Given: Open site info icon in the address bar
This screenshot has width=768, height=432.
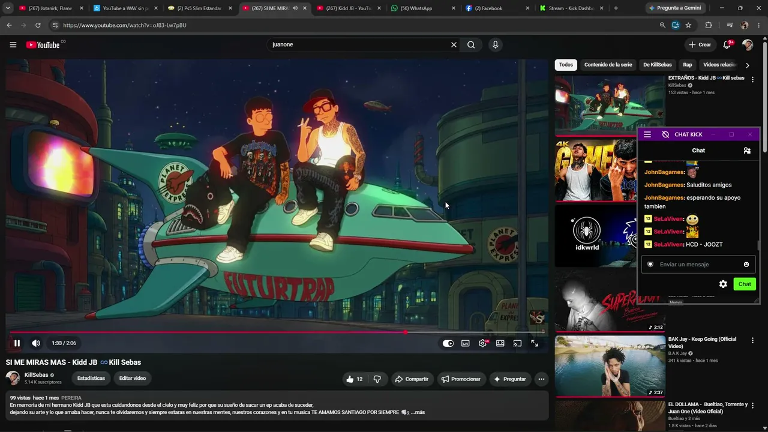Looking at the screenshot, I should coord(55,25).
